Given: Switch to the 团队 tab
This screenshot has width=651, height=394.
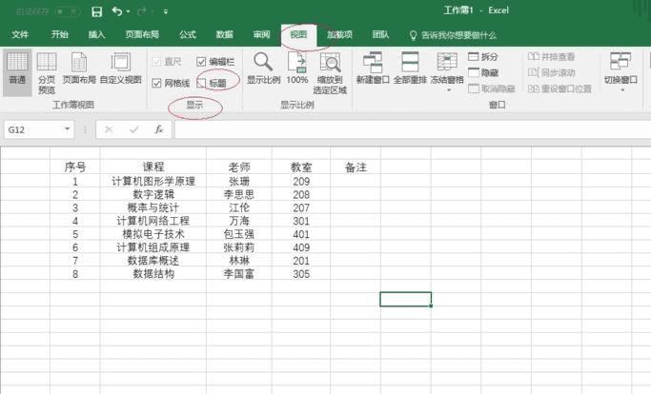Looking at the screenshot, I should [x=380, y=34].
